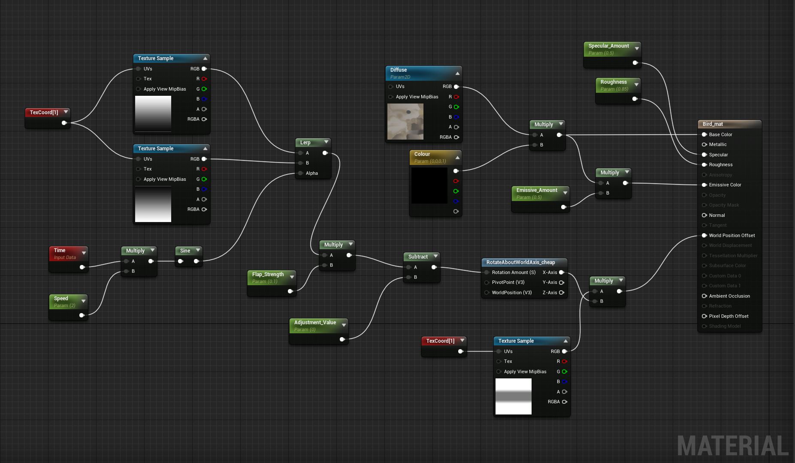Click the black Colour parameter preview swatch
The height and width of the screenshot is (463, 795).
click(x=429, y=186)
